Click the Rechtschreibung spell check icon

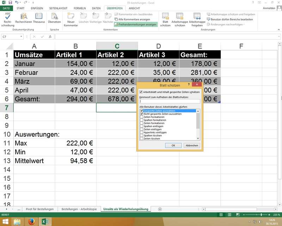click(8, 18)
